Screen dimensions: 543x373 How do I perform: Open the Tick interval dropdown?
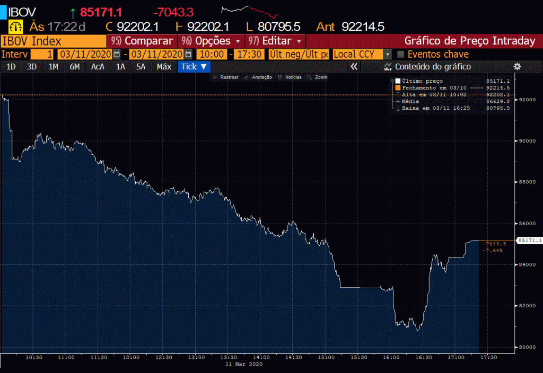pyautogui.click(x=194, y=66)
